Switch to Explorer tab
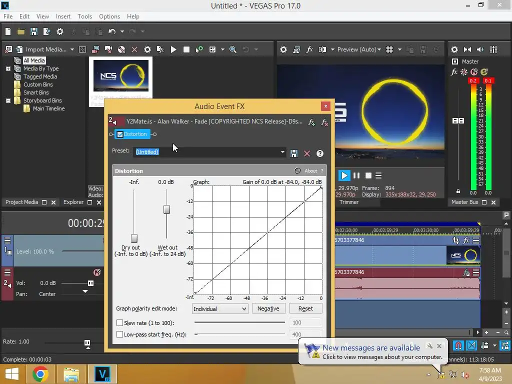512x384 pixels. (73, 202)
